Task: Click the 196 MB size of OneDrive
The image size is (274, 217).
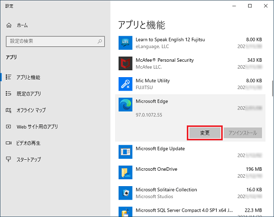Action: click(x=254, y=169)
